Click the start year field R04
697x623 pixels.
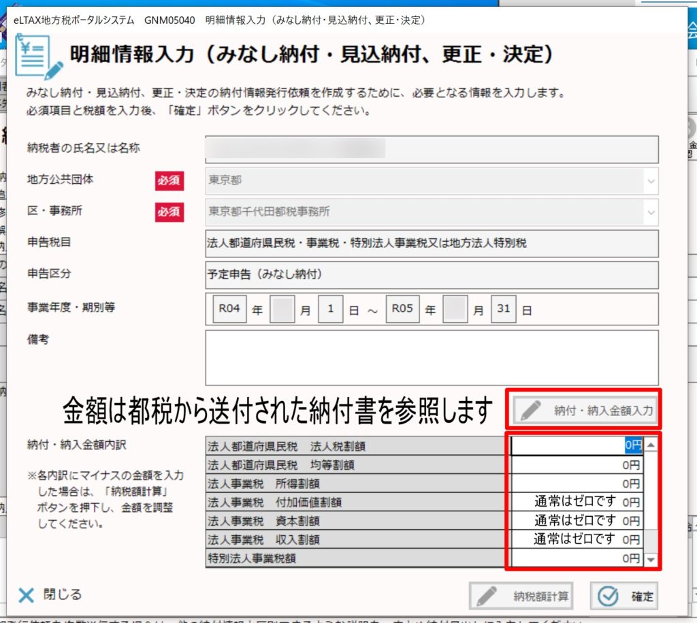click(x=229, y=309)
